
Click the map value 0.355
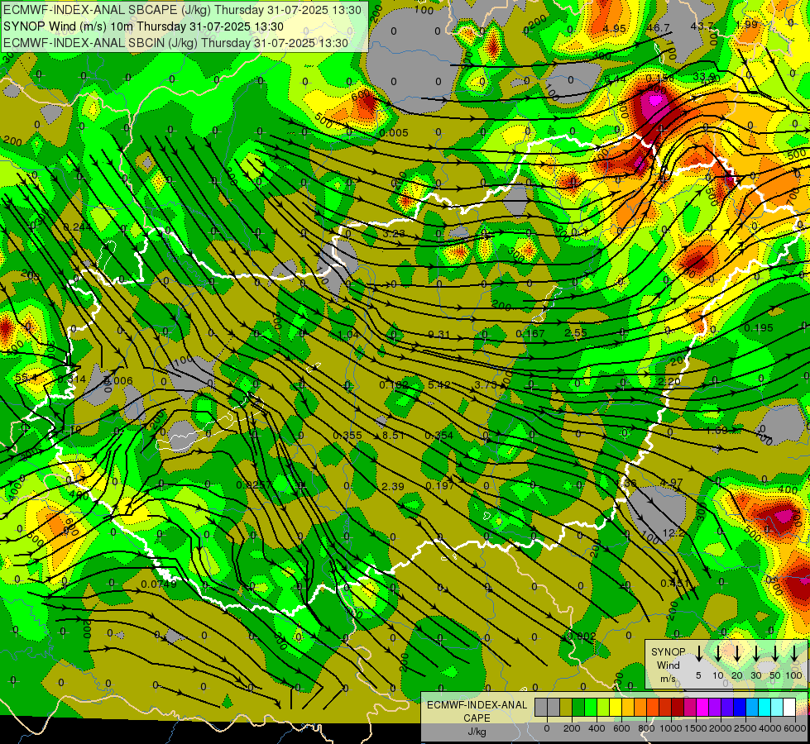point(347,436)
